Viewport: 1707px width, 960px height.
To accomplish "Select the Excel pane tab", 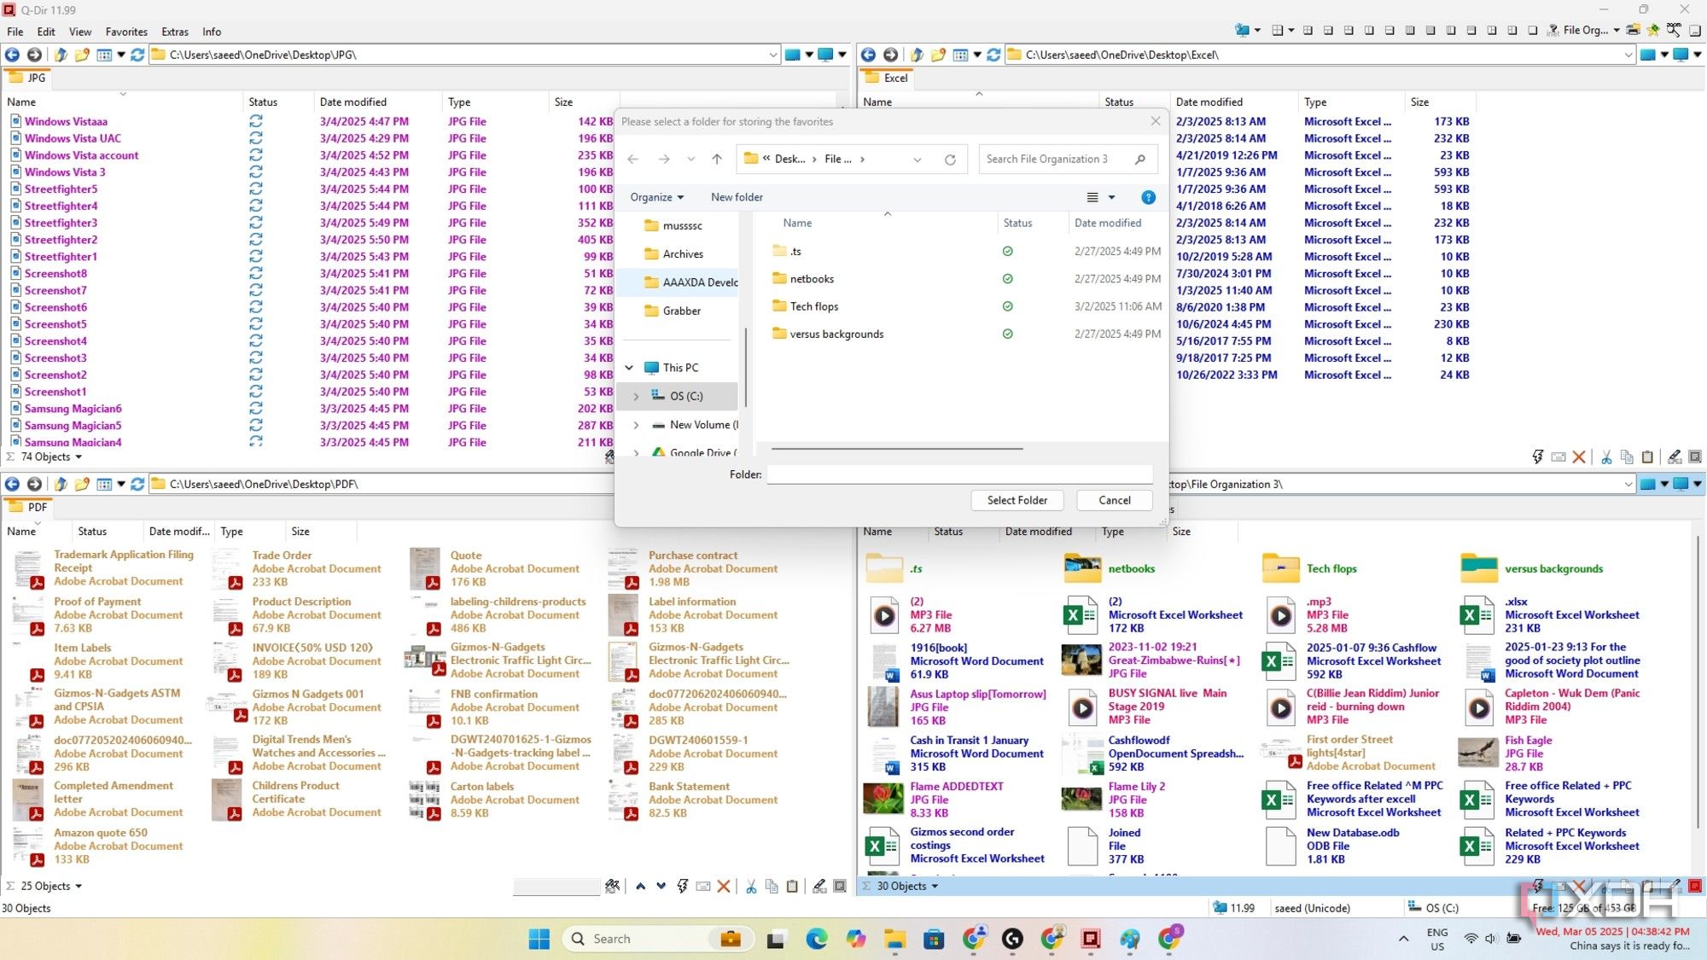I will pyautogui.click(x=888, y=78).
